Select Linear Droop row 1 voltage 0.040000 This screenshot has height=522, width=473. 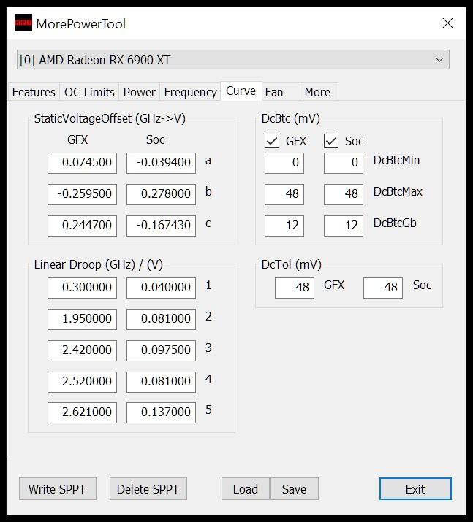point(161,288)
